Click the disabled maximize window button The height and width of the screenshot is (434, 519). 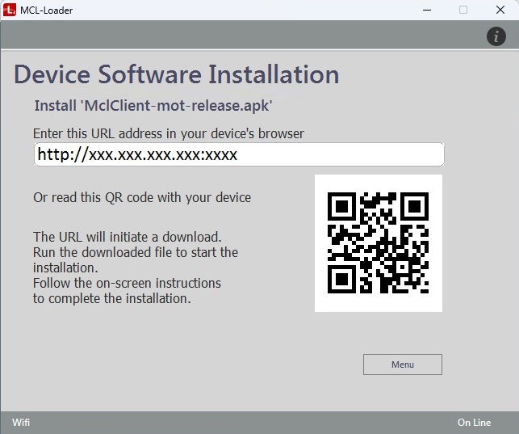(463, 10)
